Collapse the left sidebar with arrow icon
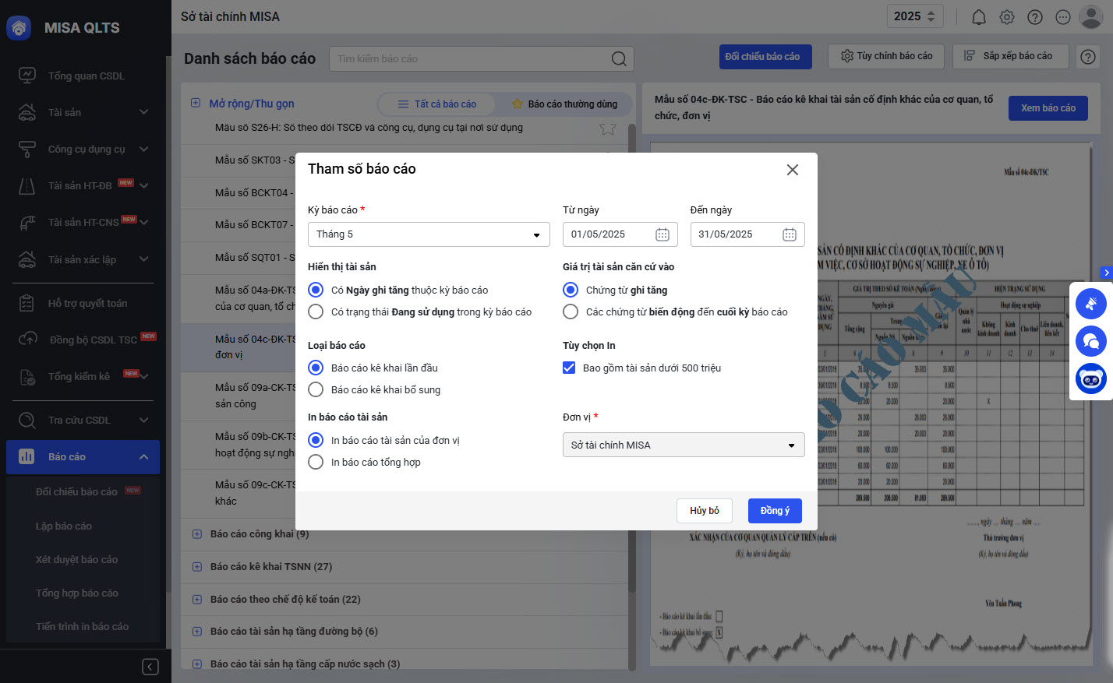This screenshot has width=1113, height=683. (150, 667)
